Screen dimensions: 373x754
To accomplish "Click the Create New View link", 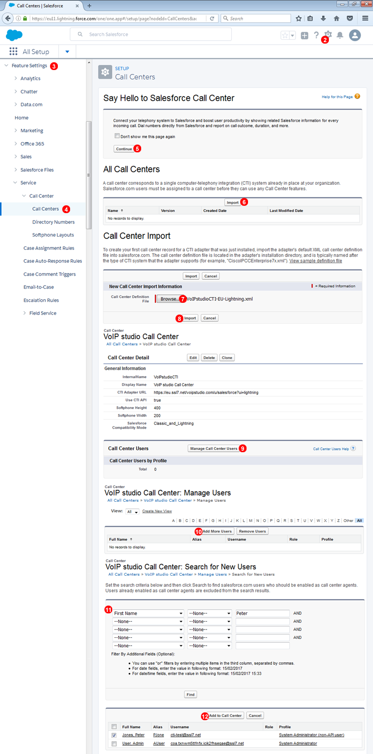I will tap(157, 511).
